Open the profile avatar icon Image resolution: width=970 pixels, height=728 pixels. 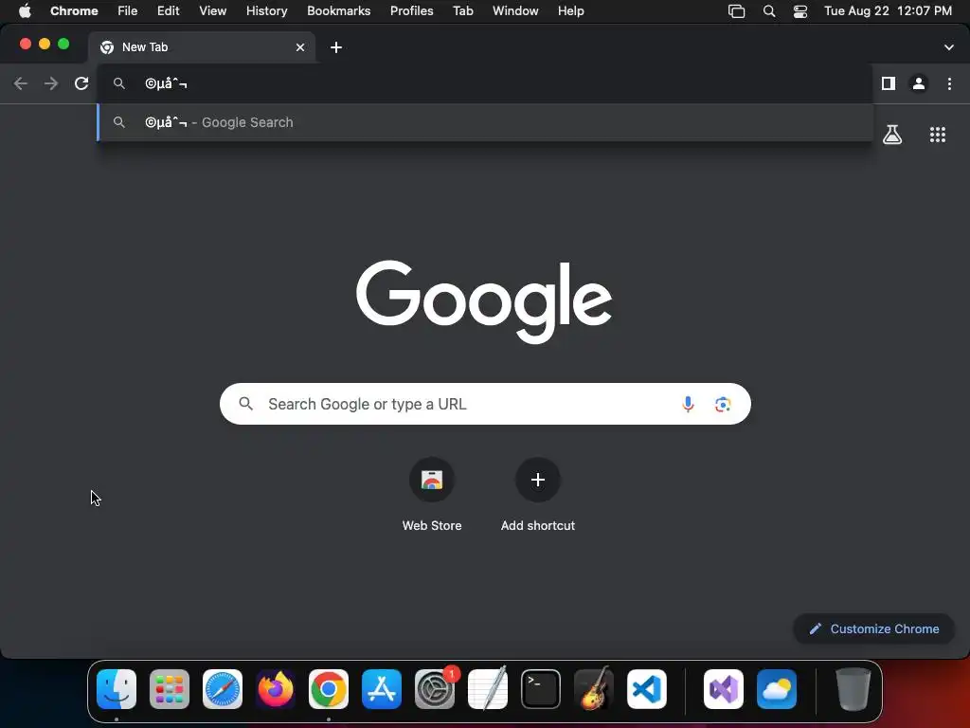919,83
